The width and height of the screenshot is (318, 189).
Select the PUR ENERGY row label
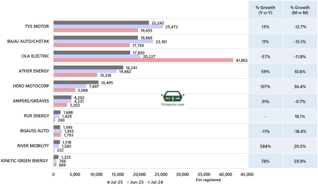37,116
